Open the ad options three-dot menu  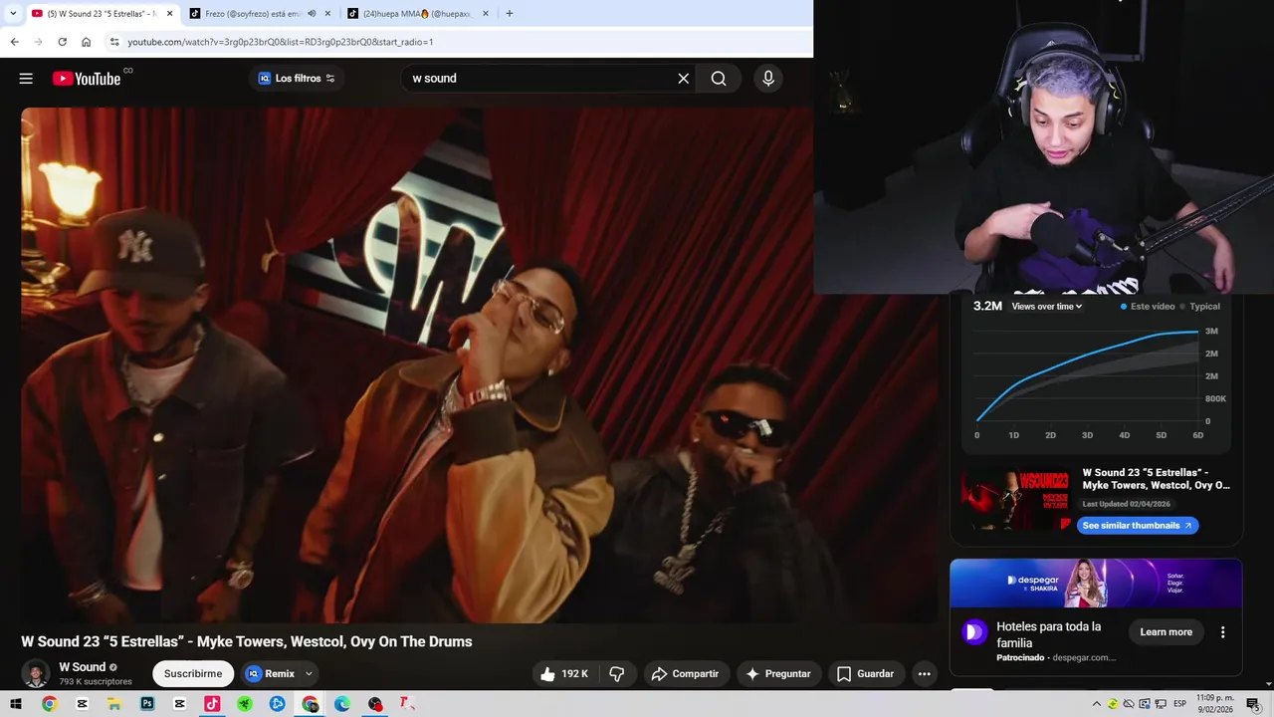point(1222,632)
